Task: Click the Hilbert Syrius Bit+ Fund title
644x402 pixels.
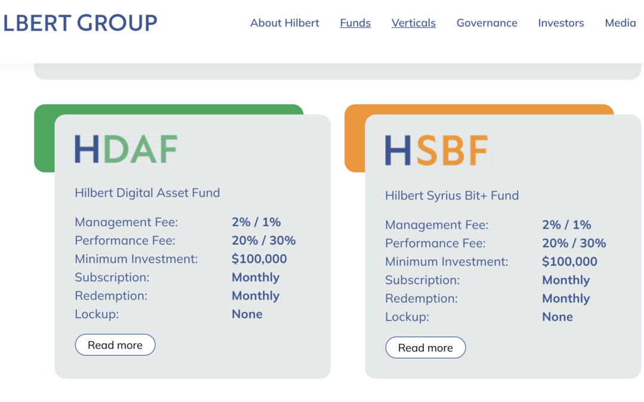Action: (452, 195)
